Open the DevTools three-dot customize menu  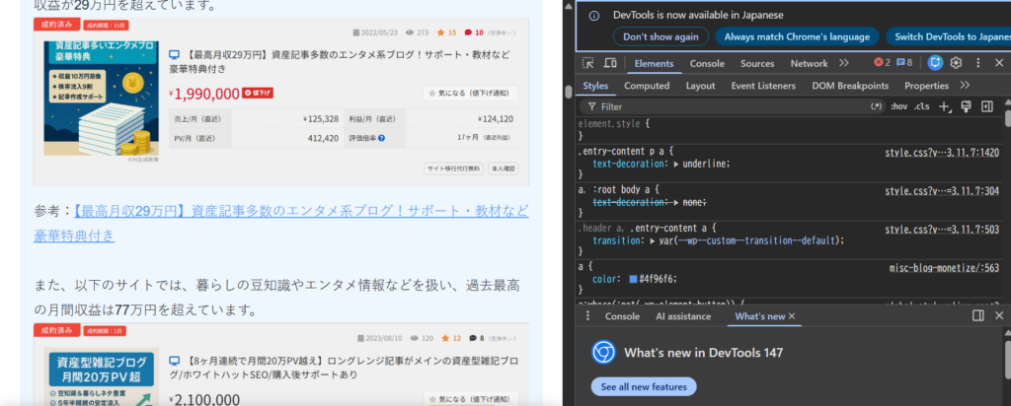(975, 63)
